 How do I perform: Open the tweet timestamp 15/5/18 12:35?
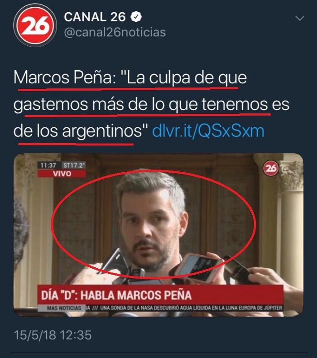click(x=53, y=335)
